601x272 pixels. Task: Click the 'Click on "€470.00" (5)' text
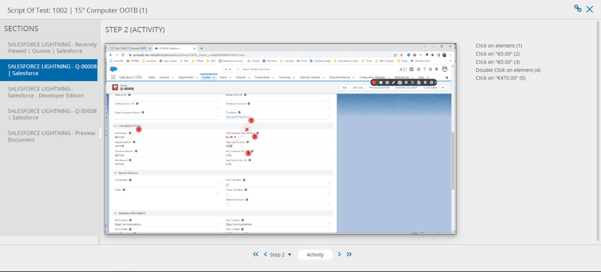[x=501, y=78]
